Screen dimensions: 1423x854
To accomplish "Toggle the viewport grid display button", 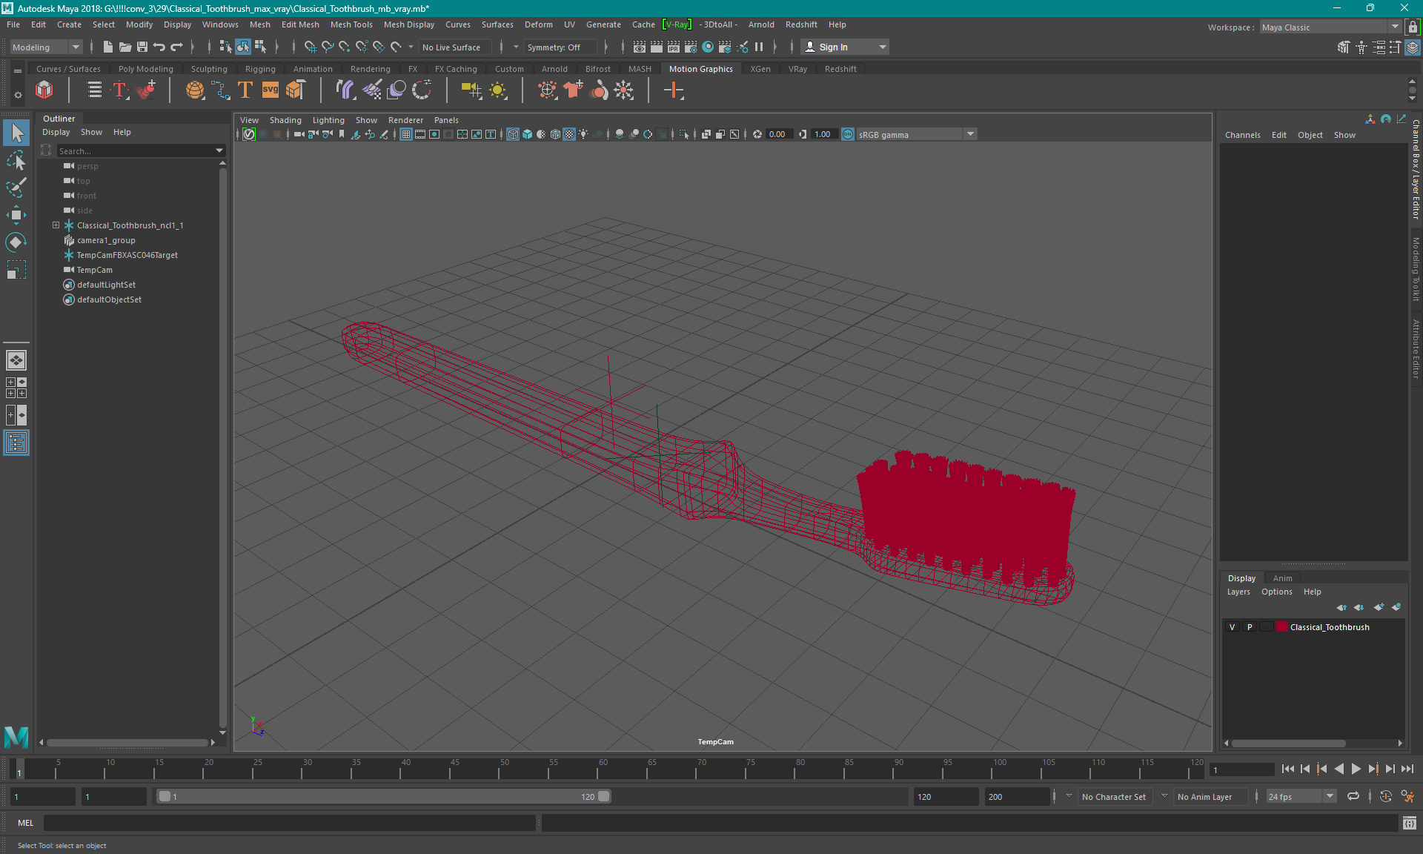I will (x=406, y=134).
